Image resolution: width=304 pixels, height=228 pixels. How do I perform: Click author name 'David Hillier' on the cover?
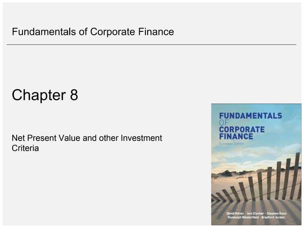(235, 213)
